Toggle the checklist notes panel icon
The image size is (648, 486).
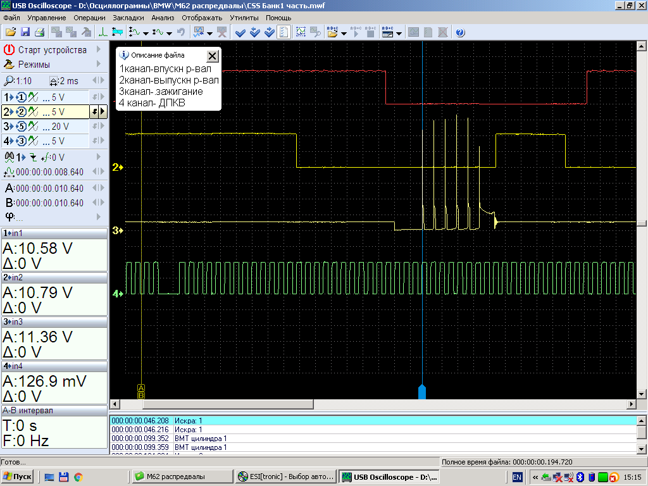(283, 32)
